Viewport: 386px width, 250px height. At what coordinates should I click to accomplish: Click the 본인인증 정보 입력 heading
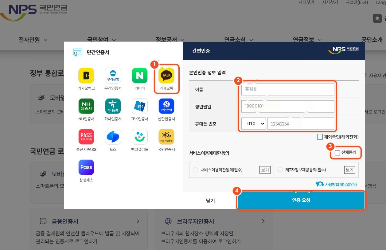(x=208, y=73)
